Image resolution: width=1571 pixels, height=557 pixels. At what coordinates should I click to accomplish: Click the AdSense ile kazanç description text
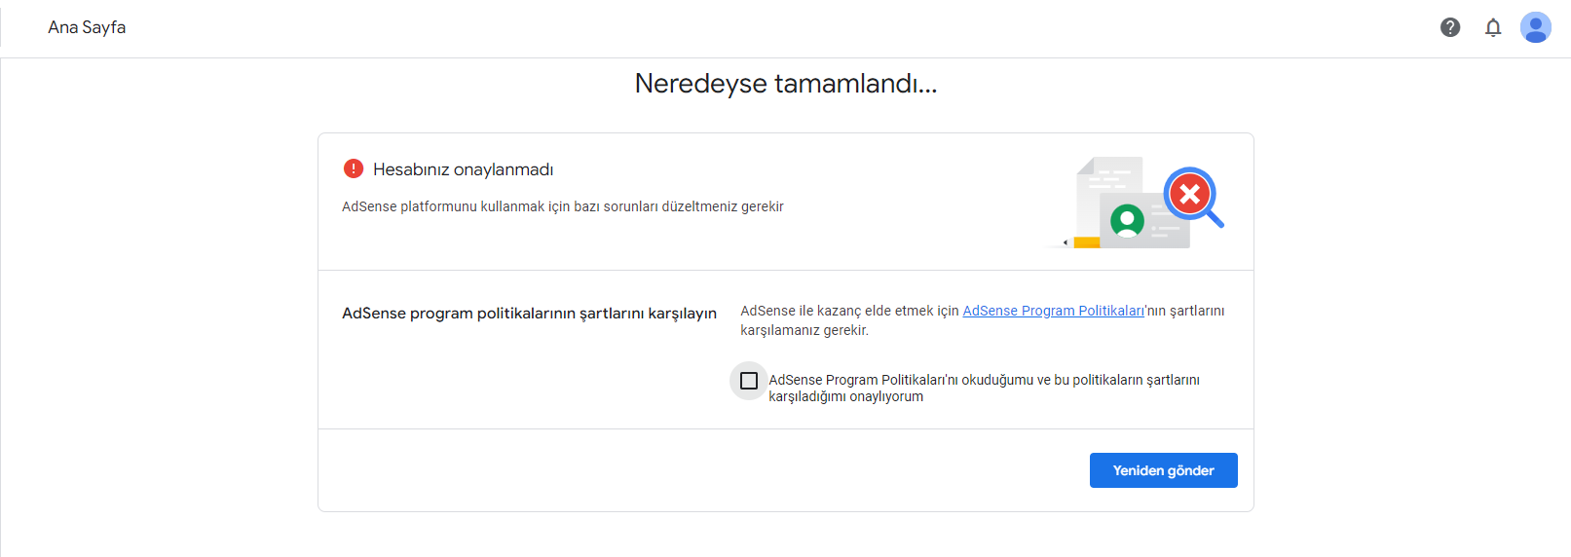982,320
